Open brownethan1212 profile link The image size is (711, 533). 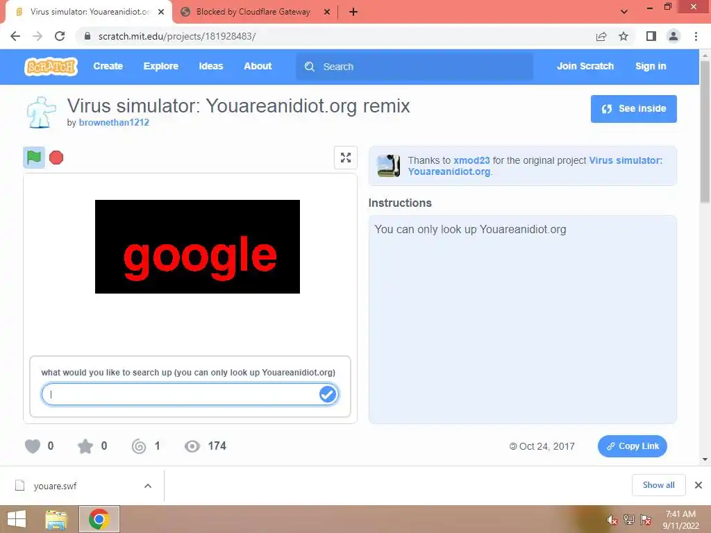point(114,122)
